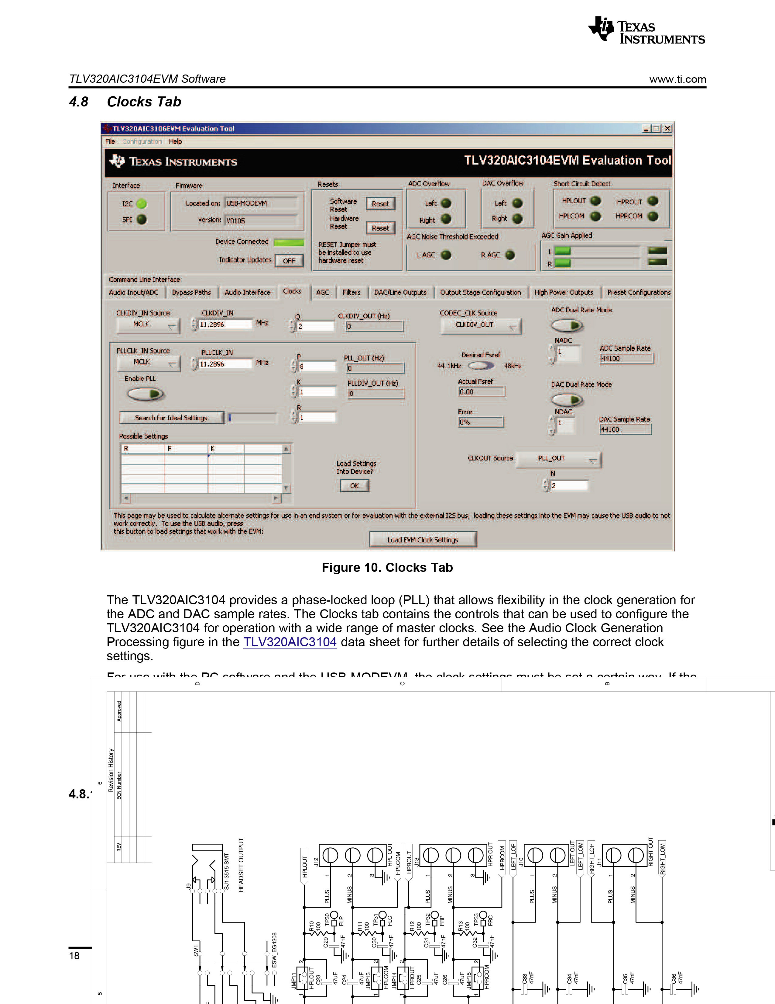Image resolution: width=775 pixels, height=1004 pixels.
Task: Click the NADC stepper arrows
Action: coord(552,354)
